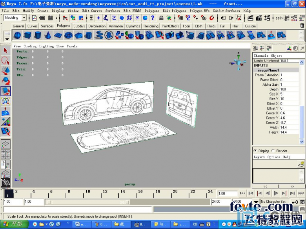
Task: Open the shelf options arrow menu
Action: click(x=7, y=39)
